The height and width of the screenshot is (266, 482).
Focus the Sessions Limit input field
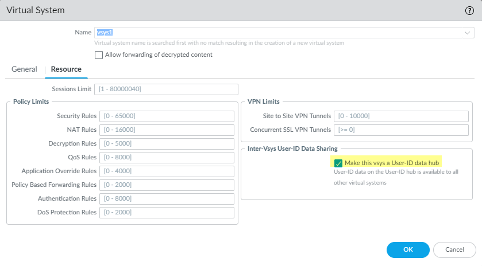166,89
